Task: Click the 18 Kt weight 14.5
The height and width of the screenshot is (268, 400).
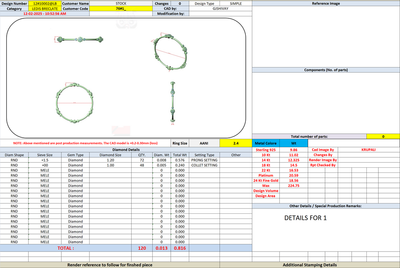Action: click(x=294, y=165)
